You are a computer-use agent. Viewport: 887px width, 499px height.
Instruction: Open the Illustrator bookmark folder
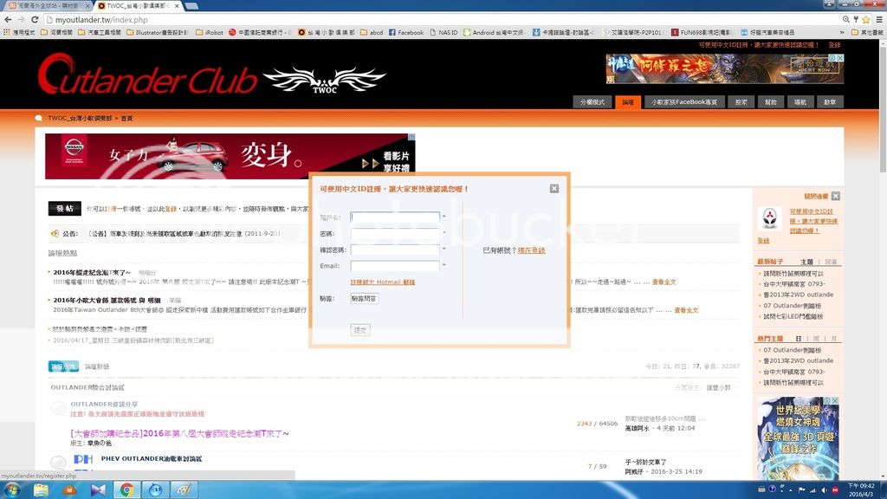(x=158, y=32)
